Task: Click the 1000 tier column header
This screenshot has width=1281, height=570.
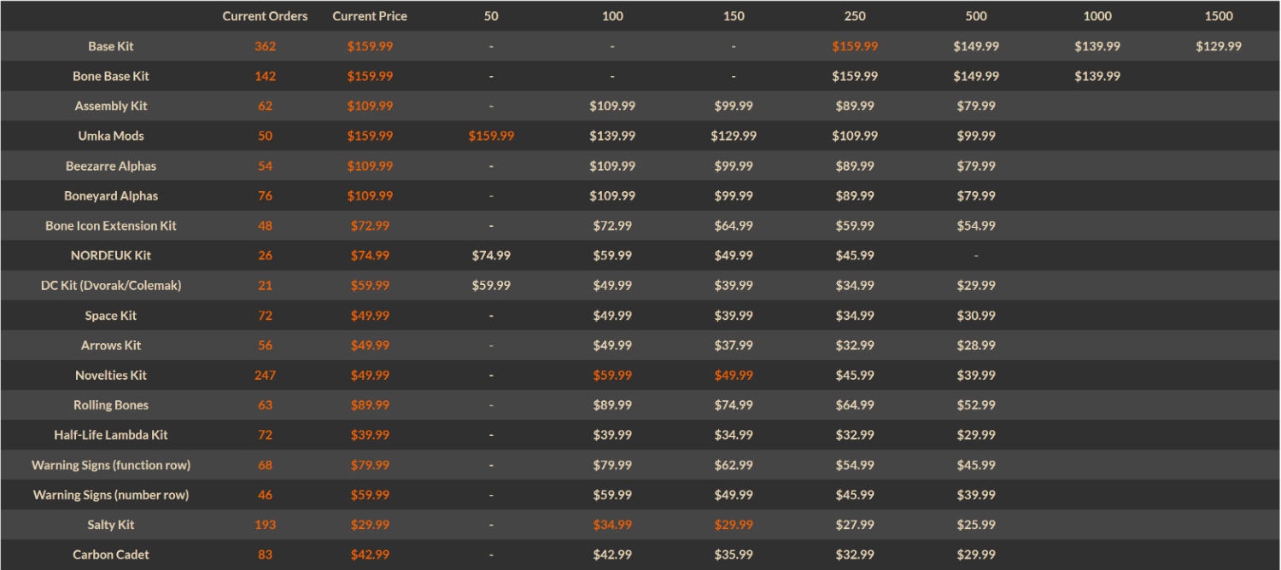Action: coord(1097,16)
